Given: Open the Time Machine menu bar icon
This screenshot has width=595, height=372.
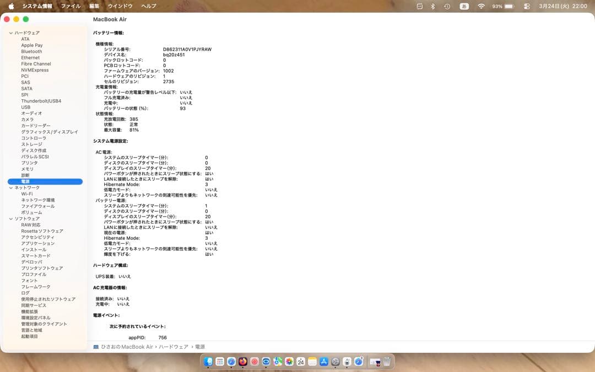Looking at the screenshot, I should [x=447, y=7].
